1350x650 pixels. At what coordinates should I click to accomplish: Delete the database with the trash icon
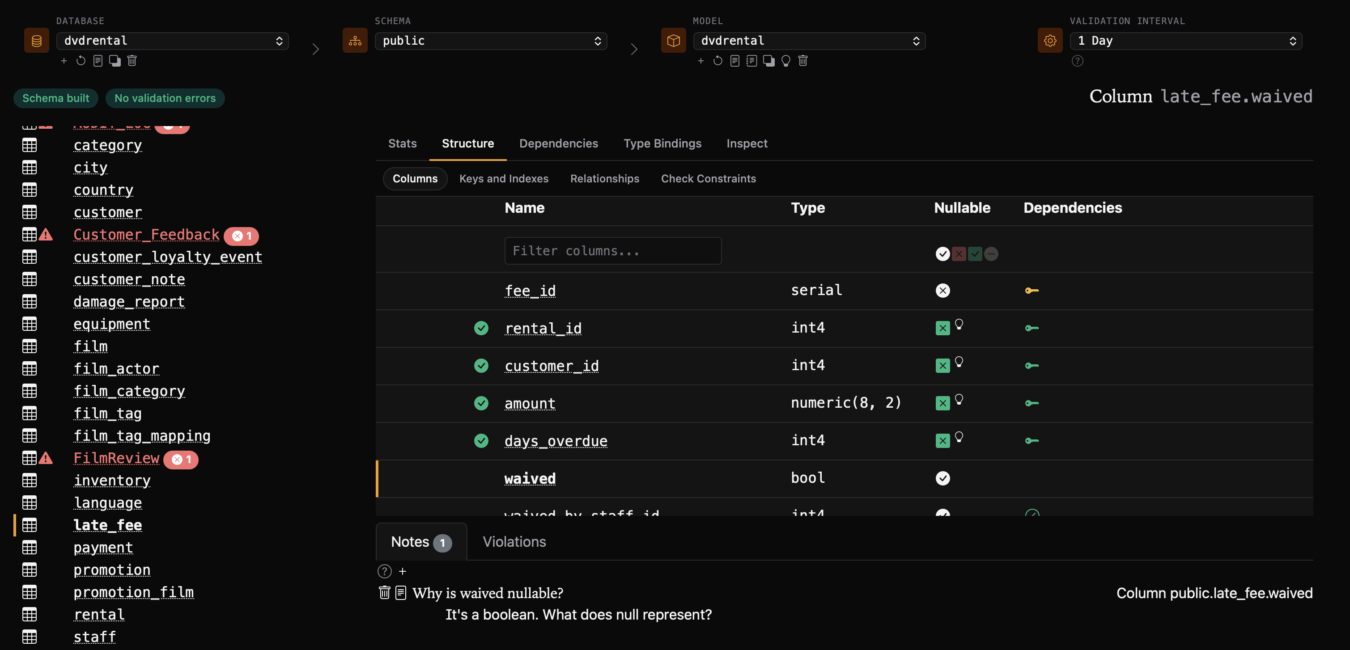(x=132, y=61)
